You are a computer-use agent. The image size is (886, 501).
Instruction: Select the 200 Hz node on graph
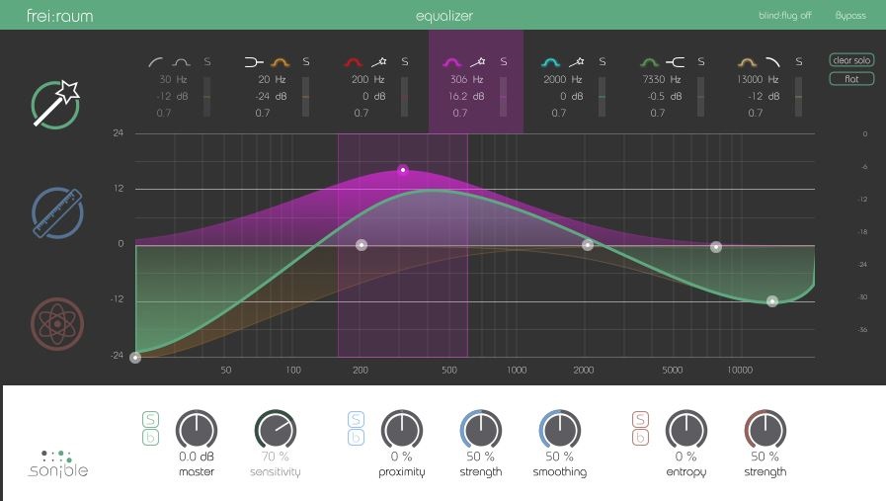(x=362, y=245)
